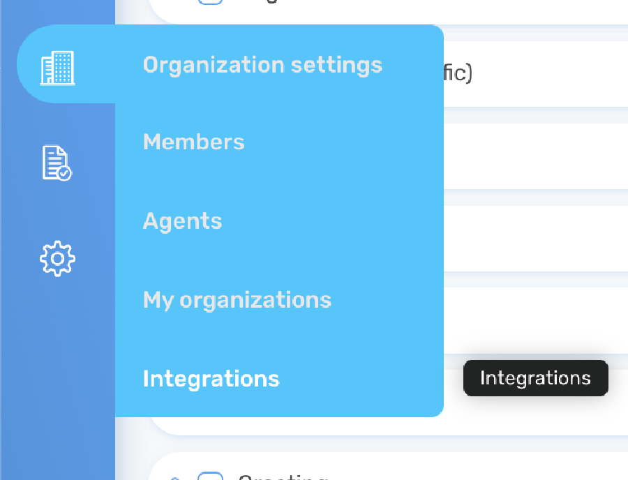Click the blue arrow icon beside Greeting
This screenshot has width=628, height=480.
click(x=175, y=477)
